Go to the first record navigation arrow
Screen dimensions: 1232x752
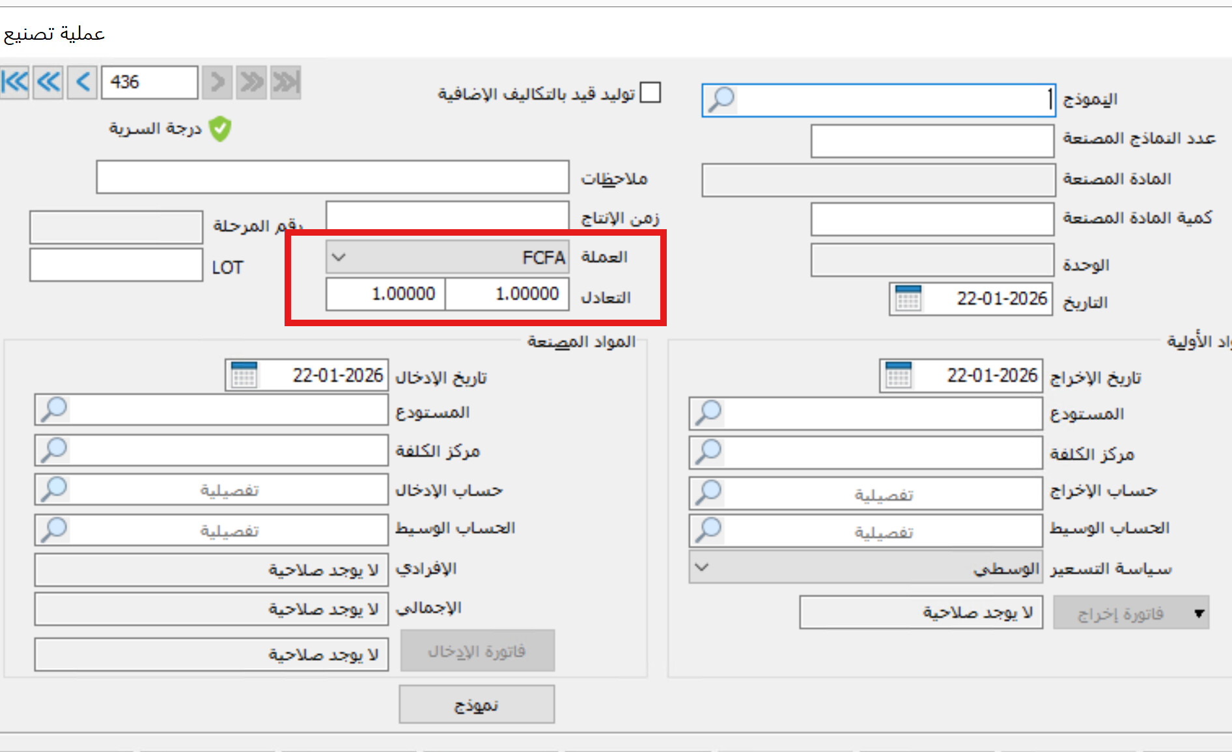(14, 83)
